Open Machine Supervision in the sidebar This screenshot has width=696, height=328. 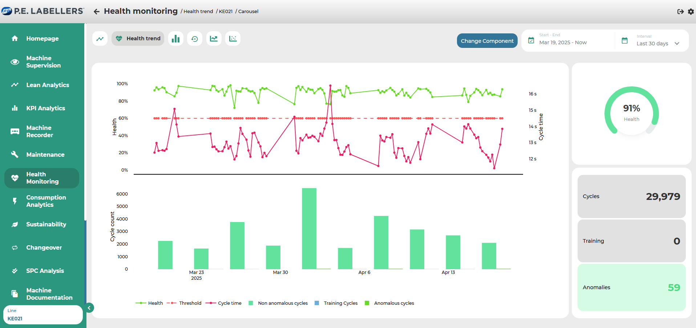pyautogui.click(x=43, y=62)
